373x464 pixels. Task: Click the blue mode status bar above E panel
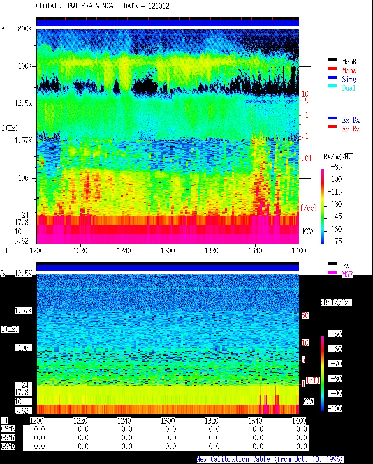click(168, 23)
